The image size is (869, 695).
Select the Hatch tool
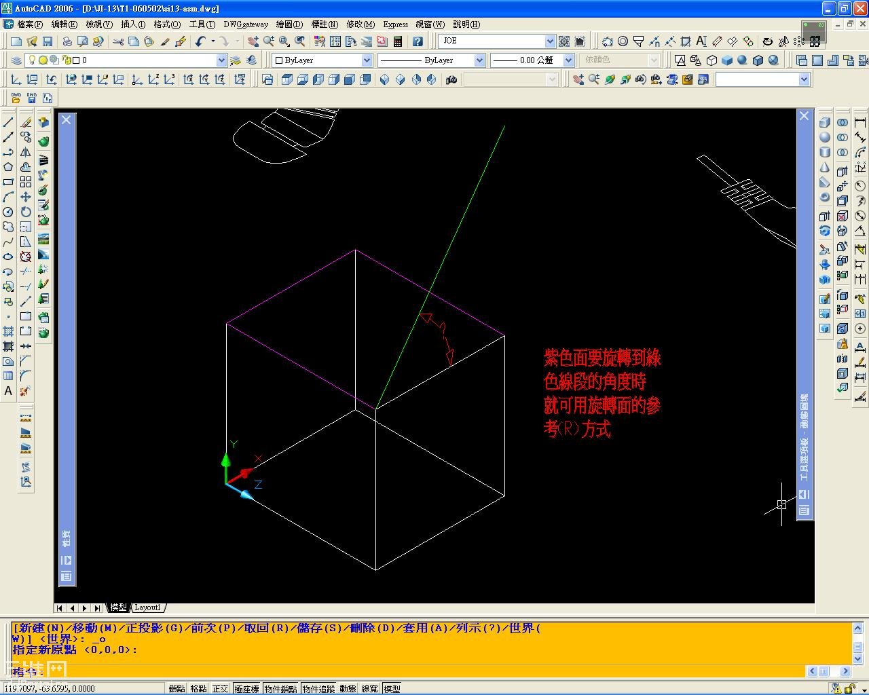(x=8, y=331)
